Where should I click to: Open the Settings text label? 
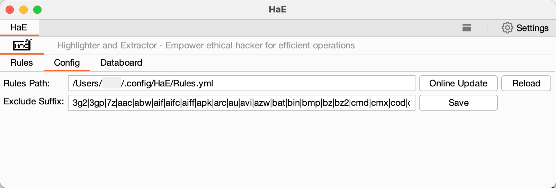532,28
